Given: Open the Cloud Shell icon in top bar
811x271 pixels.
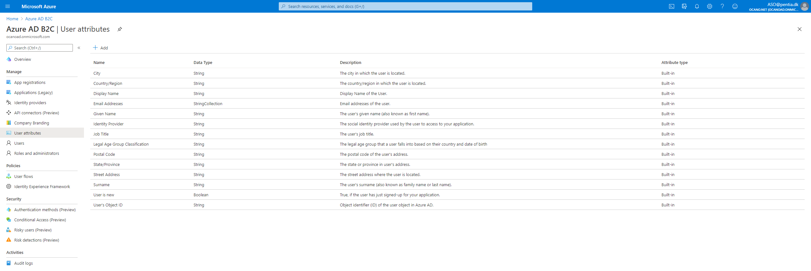Looking at the screenshot, I should (671, 6).
